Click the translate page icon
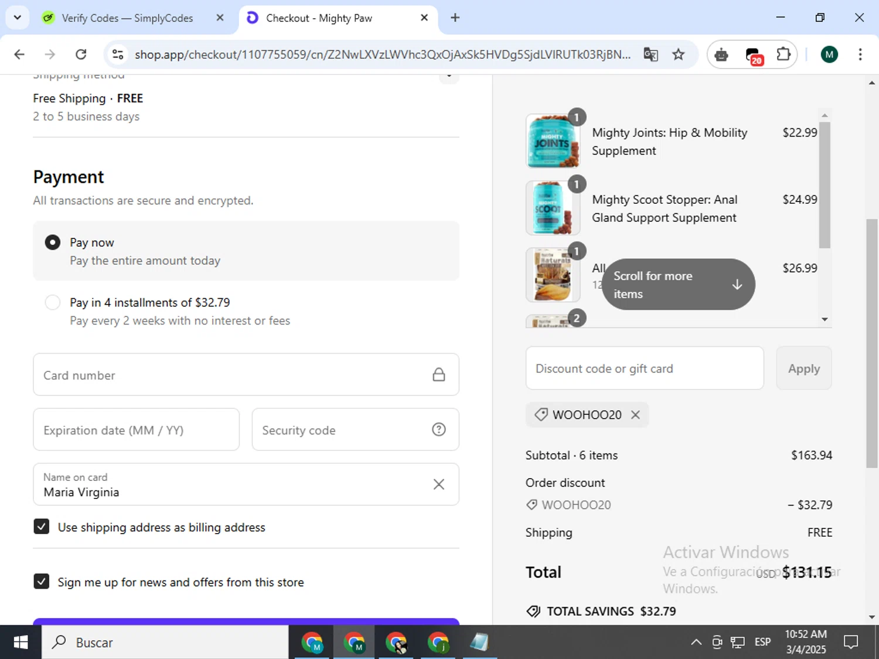Screen dimensions: 879x659 [x=650, y=54]
